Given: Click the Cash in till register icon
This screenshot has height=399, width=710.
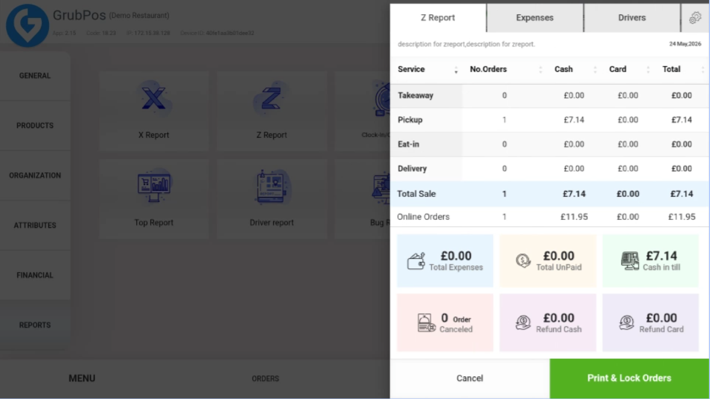Looking at the screenshot, I should coord(630,261).
